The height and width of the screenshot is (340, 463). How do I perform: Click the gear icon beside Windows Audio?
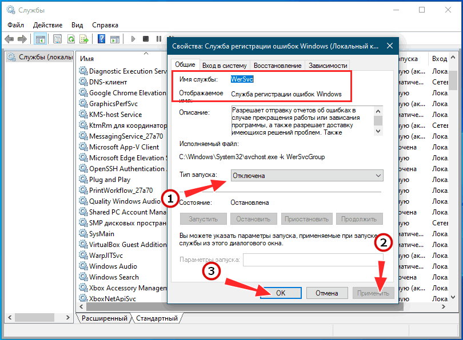tap(83, 266)
